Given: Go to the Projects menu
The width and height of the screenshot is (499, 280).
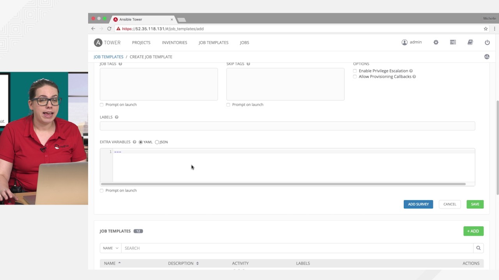Looking at the screenshot, I should 141,42.
